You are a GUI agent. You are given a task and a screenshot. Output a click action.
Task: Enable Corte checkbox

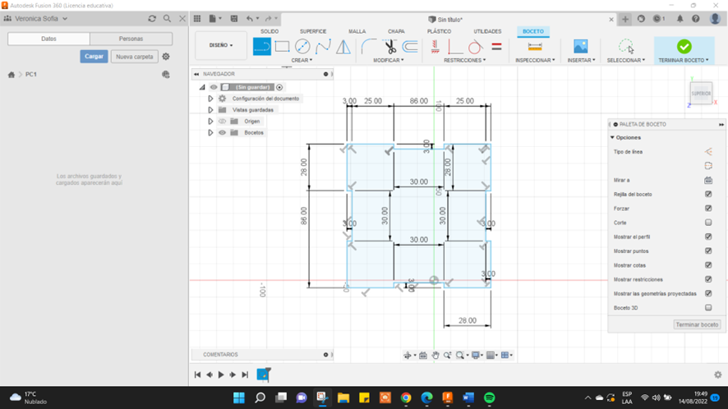point(708,223)
